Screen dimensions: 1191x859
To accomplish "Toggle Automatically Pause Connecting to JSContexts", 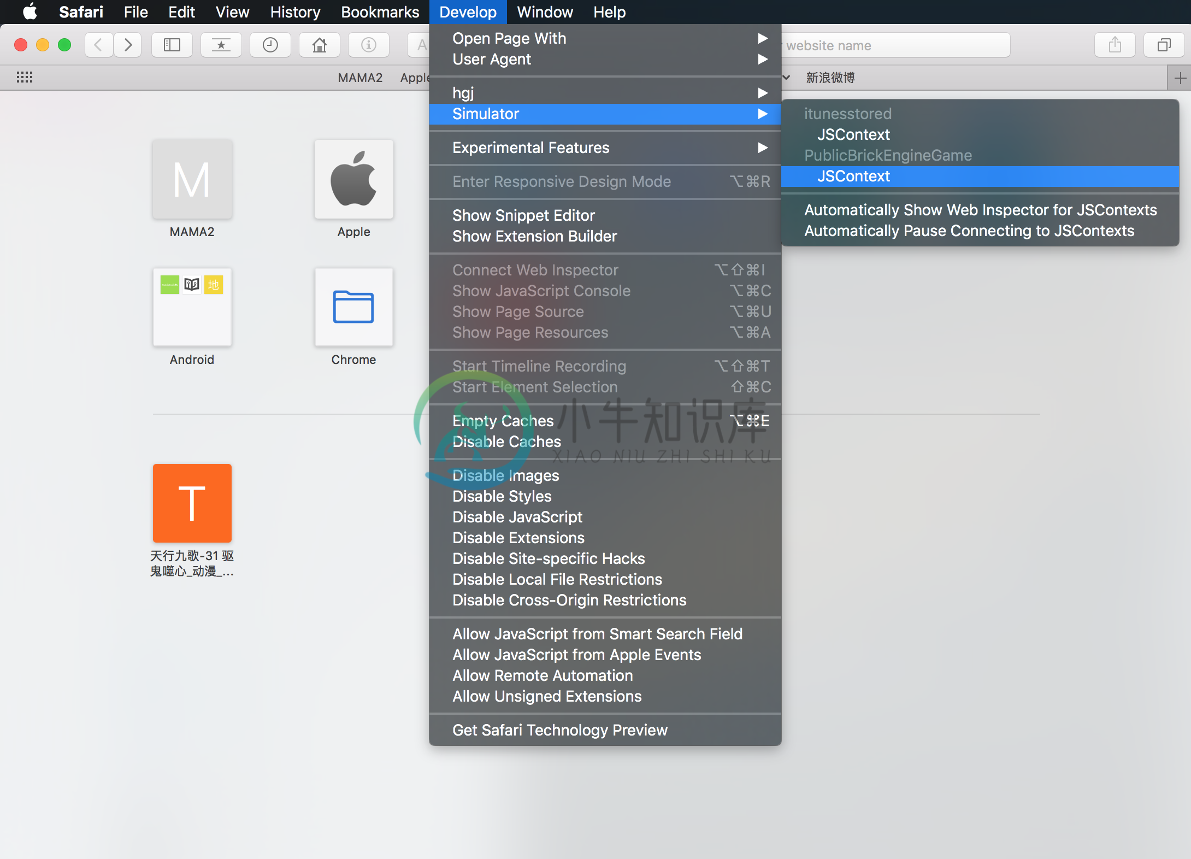I will [x=980, y=231].
